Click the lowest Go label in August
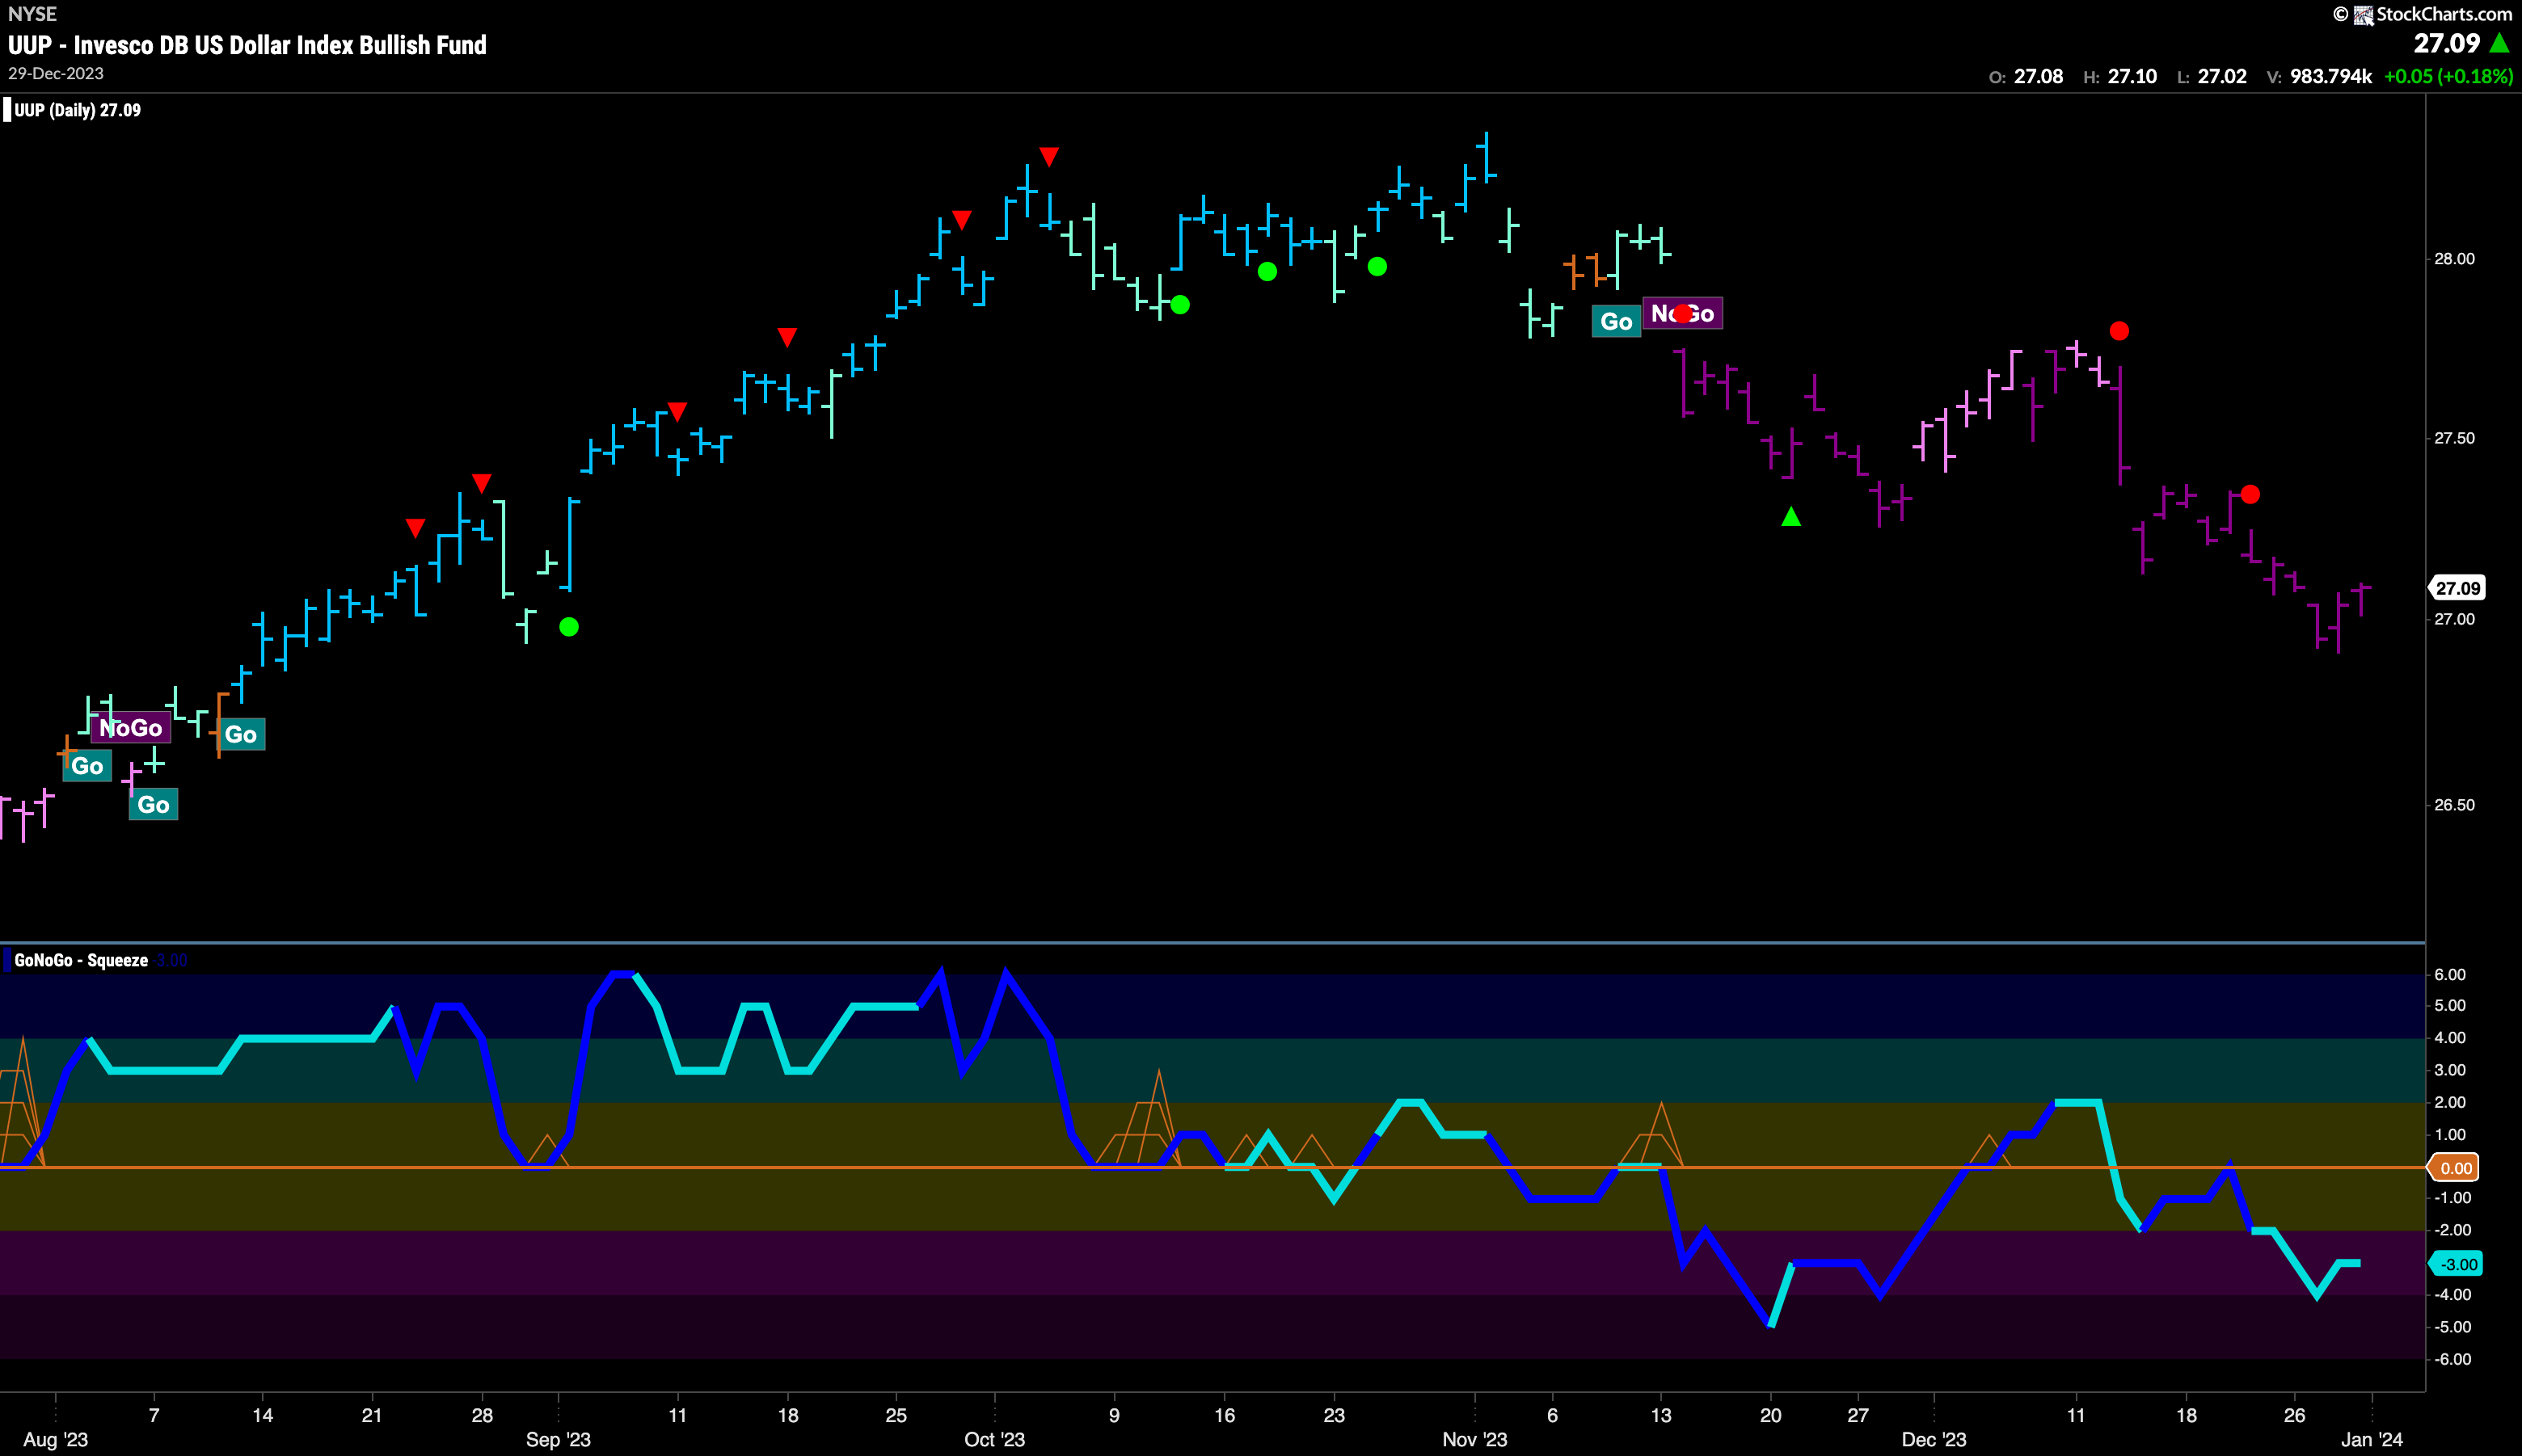The width and height of the screenshot is (2522, 1456). 153,805
